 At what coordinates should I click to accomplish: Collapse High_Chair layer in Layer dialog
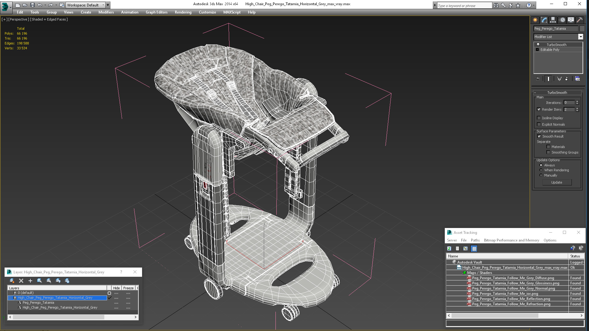[x=10, y=298]
